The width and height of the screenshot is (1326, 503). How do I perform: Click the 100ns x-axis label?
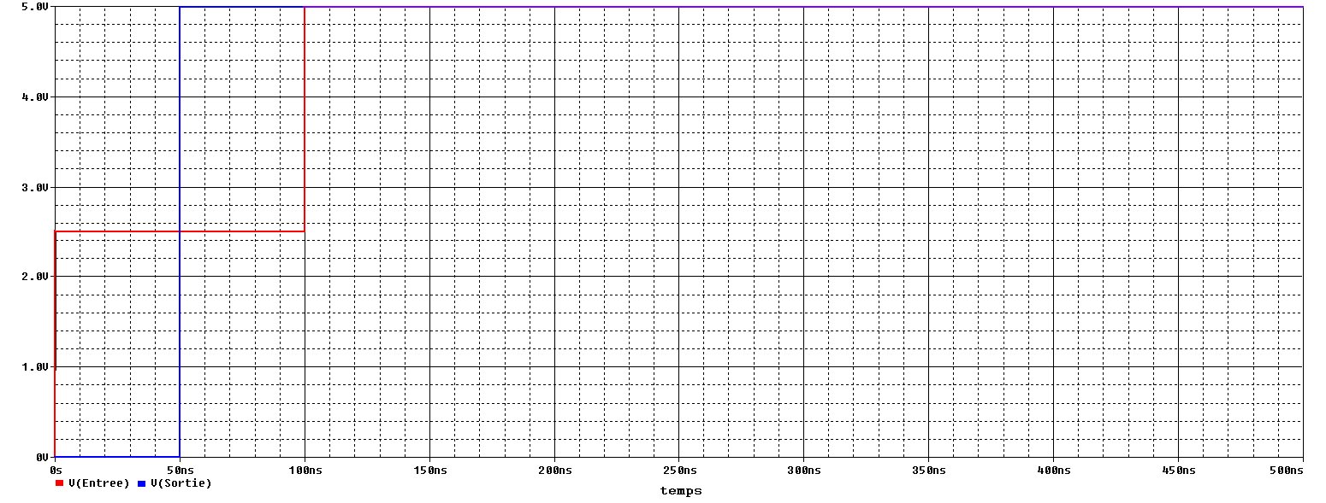coord(305,471)
